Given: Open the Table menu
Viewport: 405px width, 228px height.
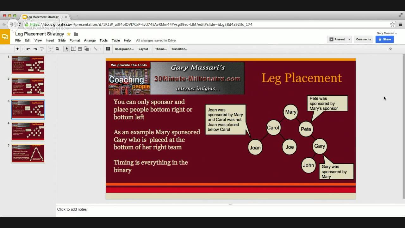Looking at the screenshot, I should coord(116,41).
